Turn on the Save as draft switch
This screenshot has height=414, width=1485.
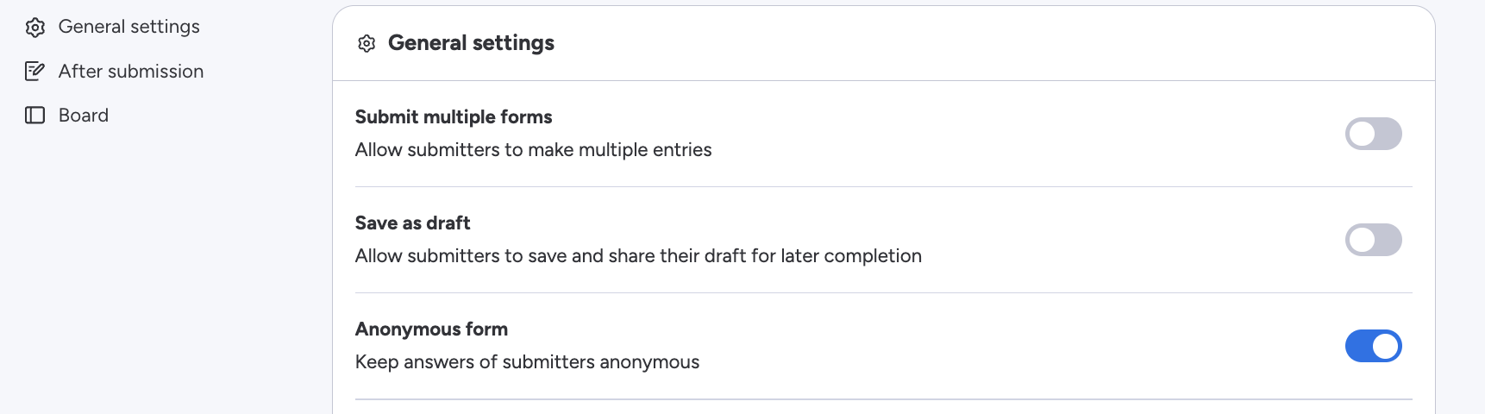pyautogui.click(x=1373, y=240)
